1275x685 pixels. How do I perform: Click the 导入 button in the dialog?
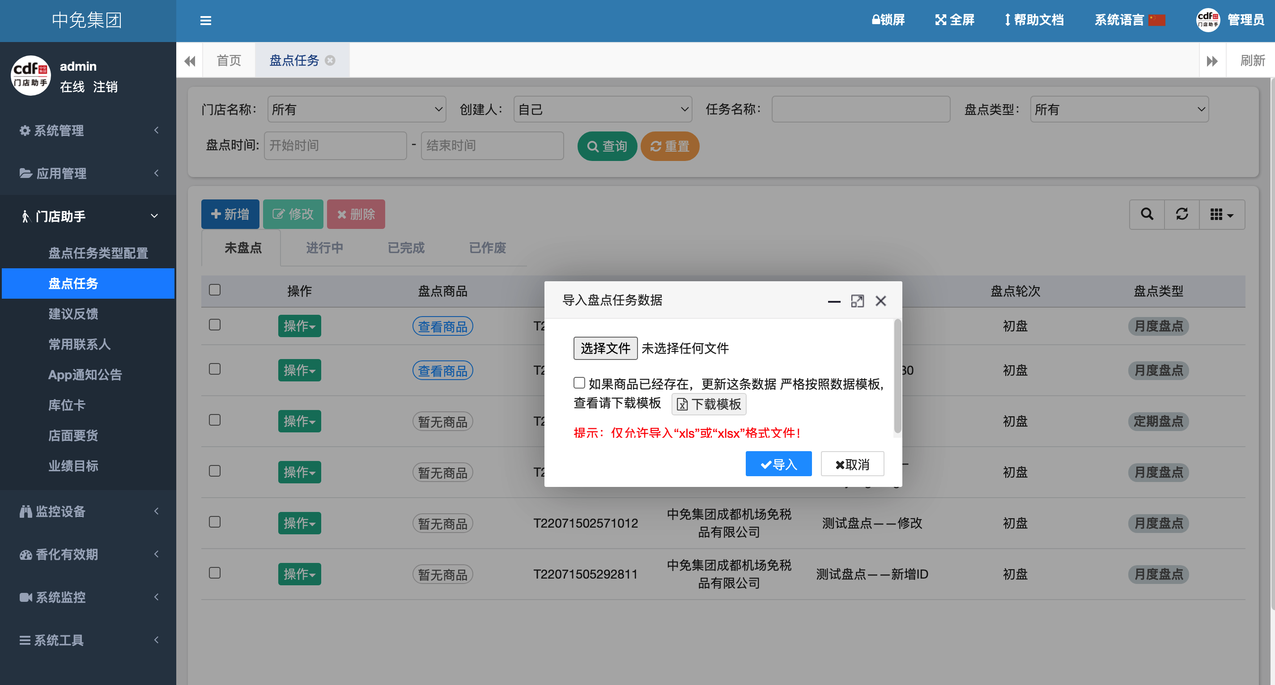coord(778,464)
